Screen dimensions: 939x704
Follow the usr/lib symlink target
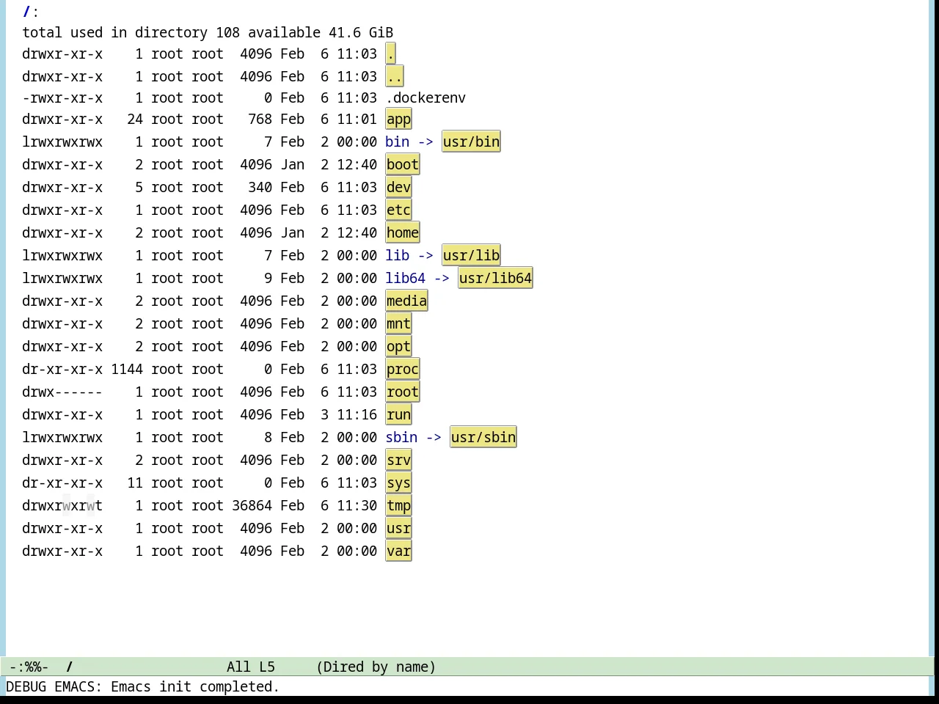(471, 256)
